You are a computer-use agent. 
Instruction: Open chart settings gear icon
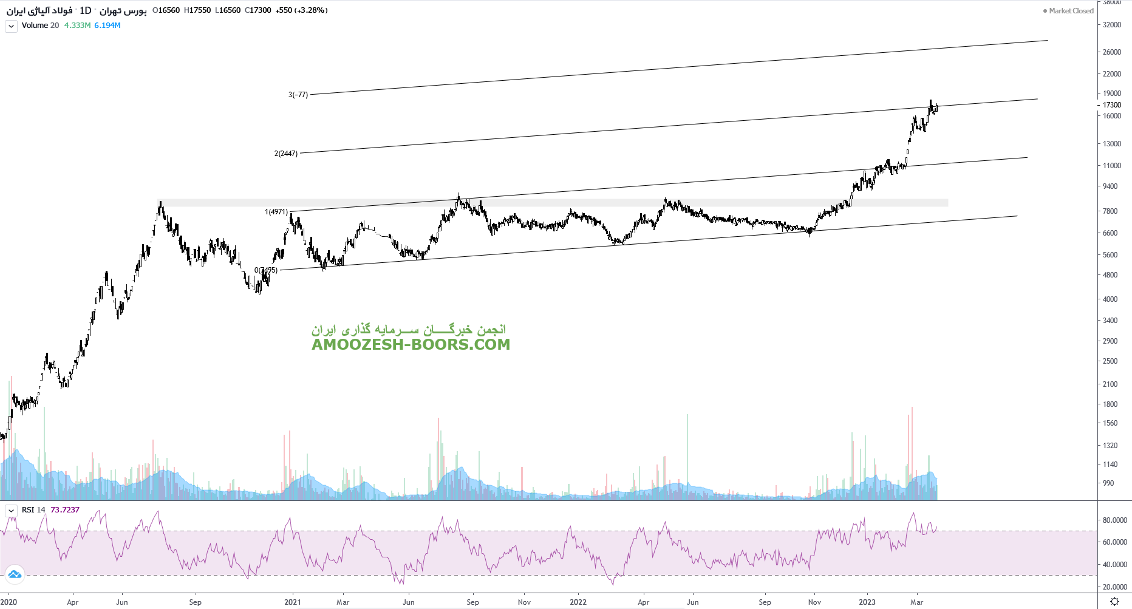pyautogui.click(x=1114, y=601)
